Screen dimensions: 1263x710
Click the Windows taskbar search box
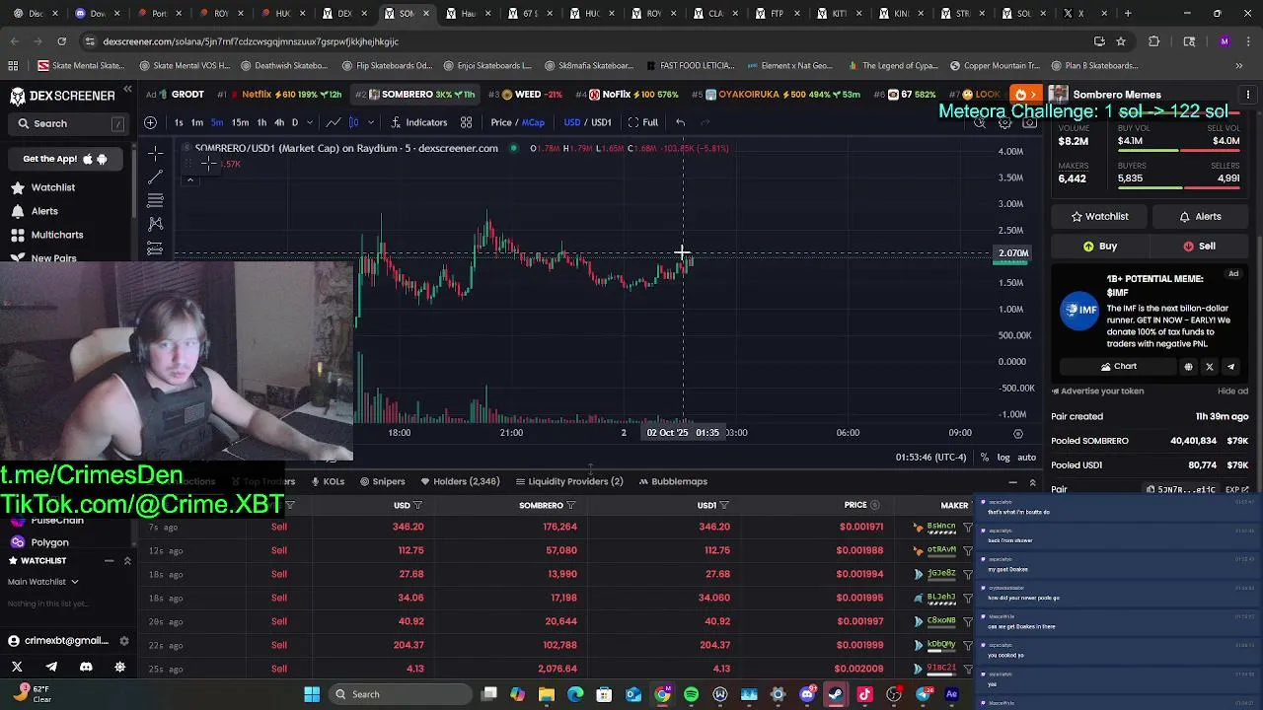point(401,694)
